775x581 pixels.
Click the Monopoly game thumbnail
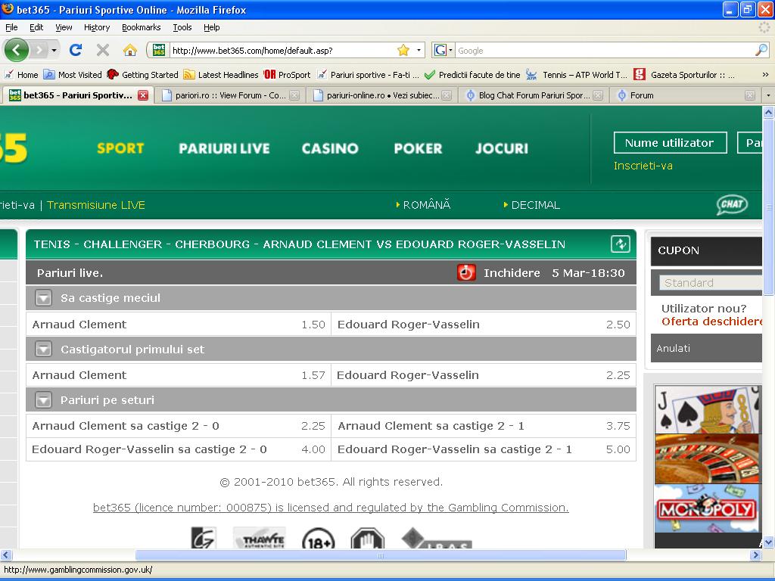pos(708,509)
